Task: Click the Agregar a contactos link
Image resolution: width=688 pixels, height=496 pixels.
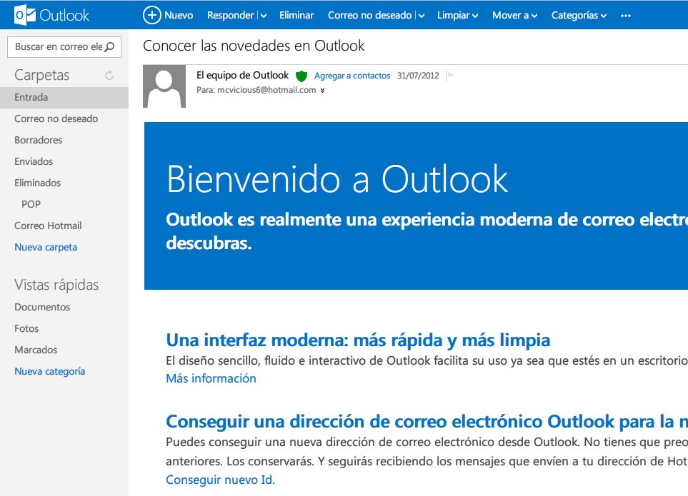Action: [351, 75]
